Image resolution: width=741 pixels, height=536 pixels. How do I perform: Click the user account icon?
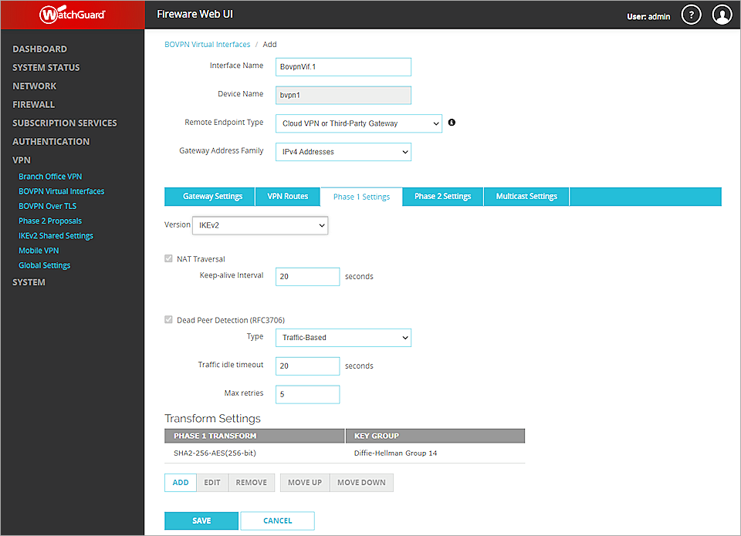tap(722, 14)
